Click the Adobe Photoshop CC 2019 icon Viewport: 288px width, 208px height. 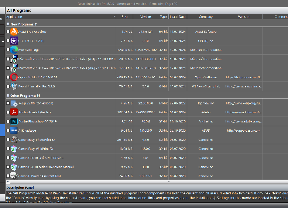coord(14,121)
